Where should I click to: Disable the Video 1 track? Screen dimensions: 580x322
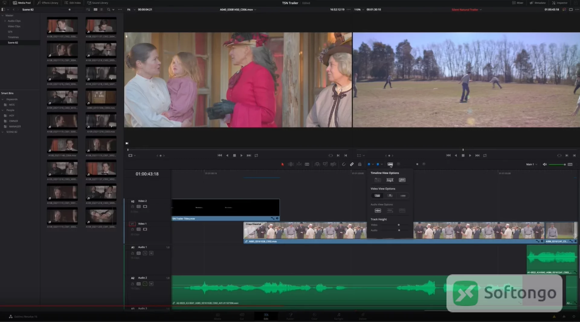pyautogui.click(x=145, y=229)
